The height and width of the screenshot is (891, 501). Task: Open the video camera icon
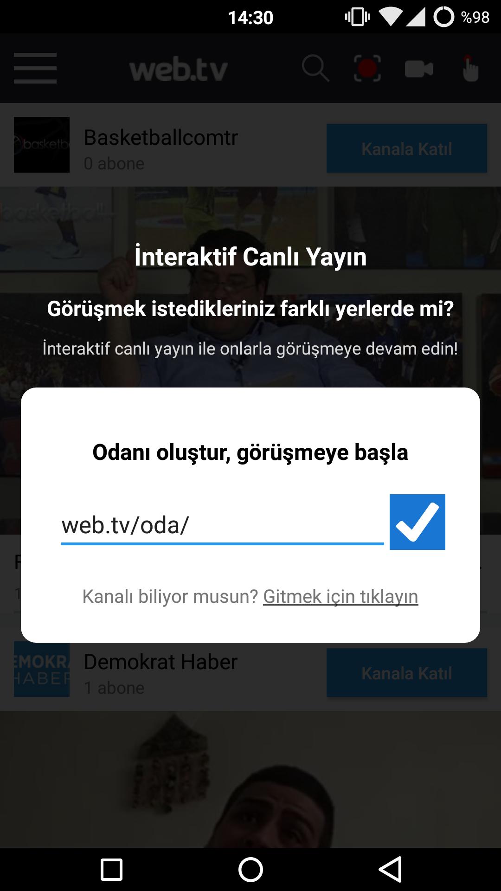[x=419, y=69]
